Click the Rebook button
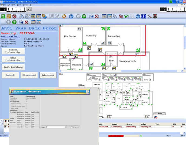Screen dimensions: 186x145 tap(10, 75)
